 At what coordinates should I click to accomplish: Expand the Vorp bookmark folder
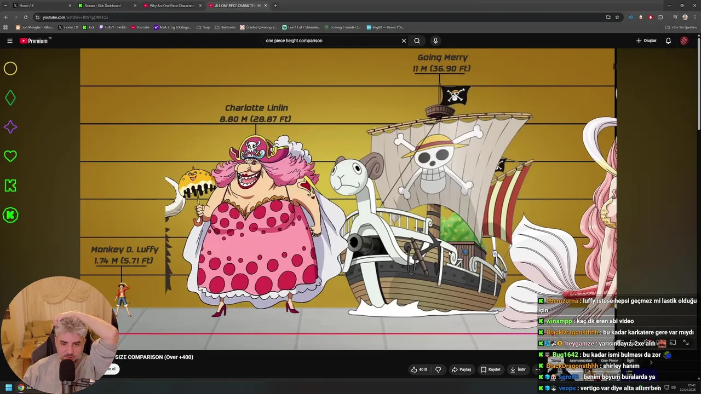point(203,27)
